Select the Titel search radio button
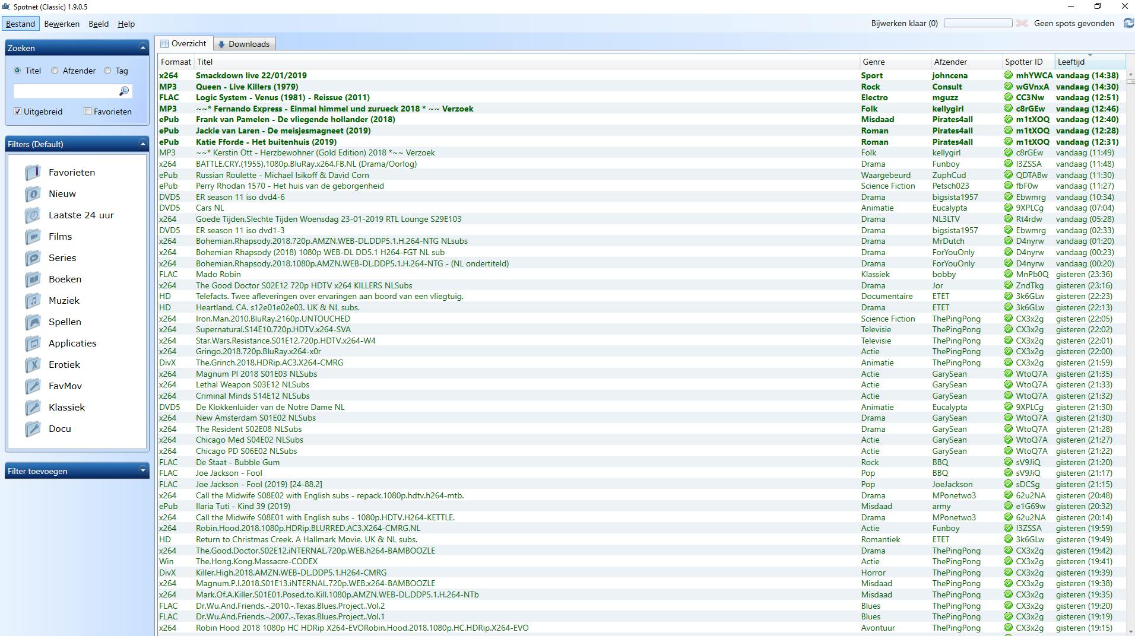Image resolution: width=1135 pixels, height=636 pixels. pos(17,71)
